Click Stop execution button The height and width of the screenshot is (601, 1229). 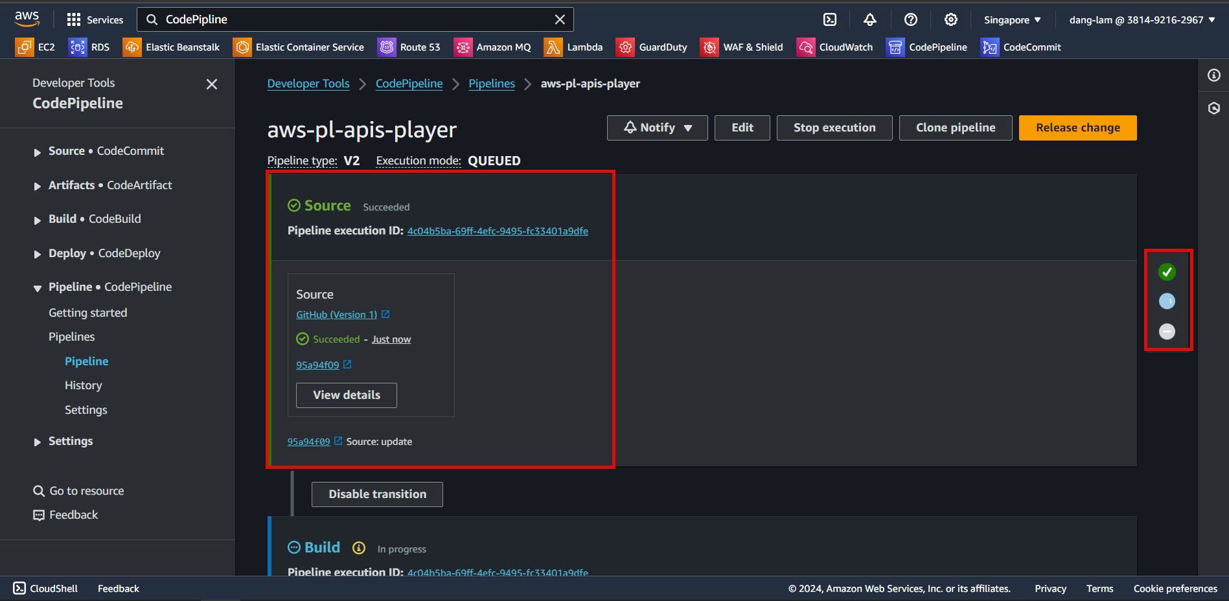[x=834, y=128]
